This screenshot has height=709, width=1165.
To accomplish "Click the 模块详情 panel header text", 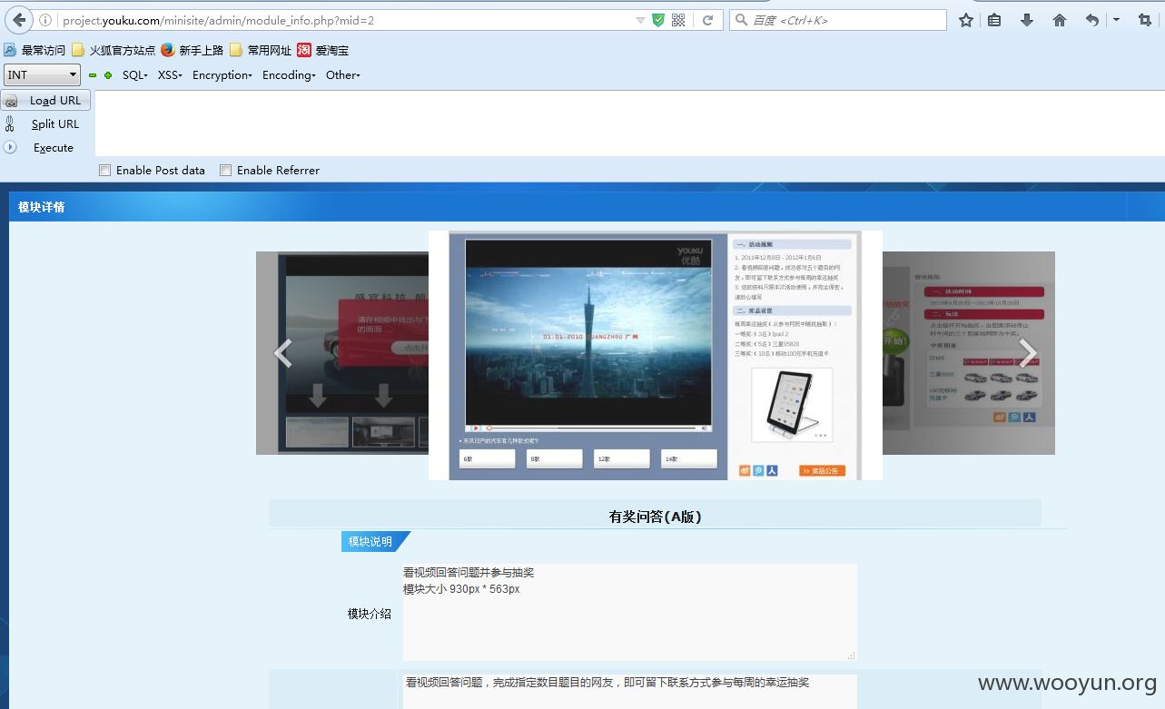I will pyautogui.click(x=42, y=207).
